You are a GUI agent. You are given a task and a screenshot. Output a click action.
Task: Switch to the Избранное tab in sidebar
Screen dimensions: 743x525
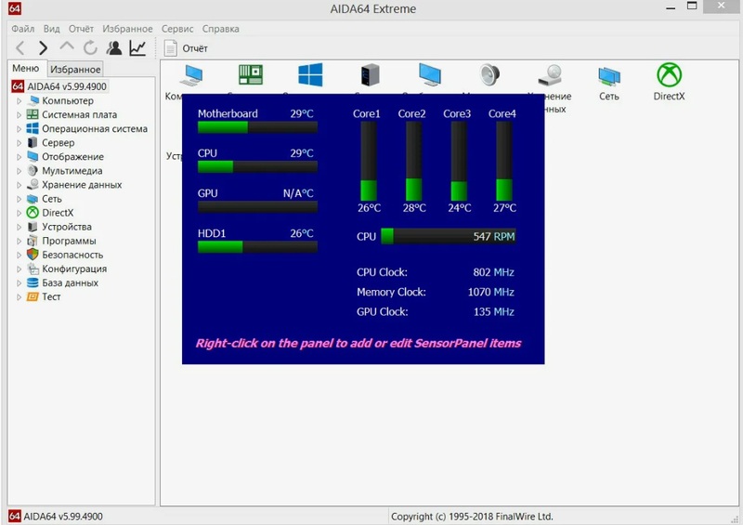pyautogui.click(x=75, y=70)
